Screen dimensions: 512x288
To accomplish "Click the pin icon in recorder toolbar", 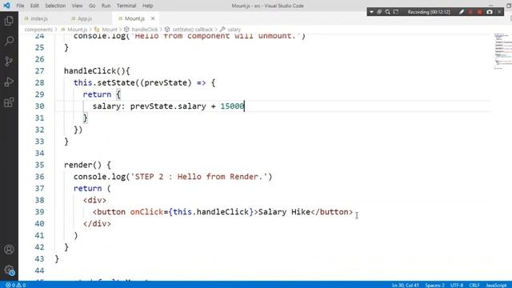I will 379,12.
